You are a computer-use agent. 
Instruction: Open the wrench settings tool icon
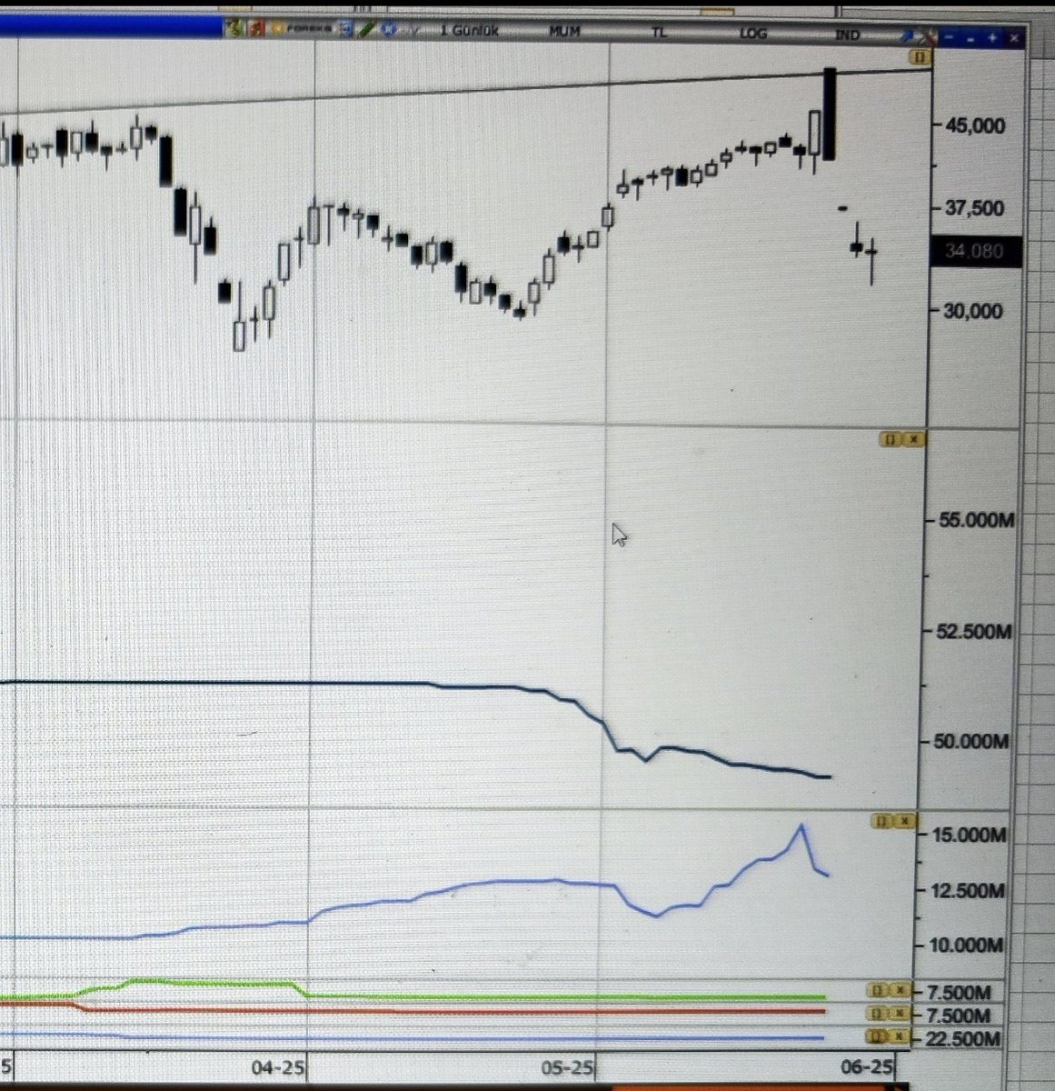929,38
